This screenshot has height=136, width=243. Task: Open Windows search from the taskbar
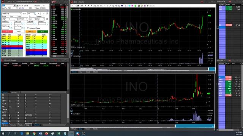click(9, 133)
